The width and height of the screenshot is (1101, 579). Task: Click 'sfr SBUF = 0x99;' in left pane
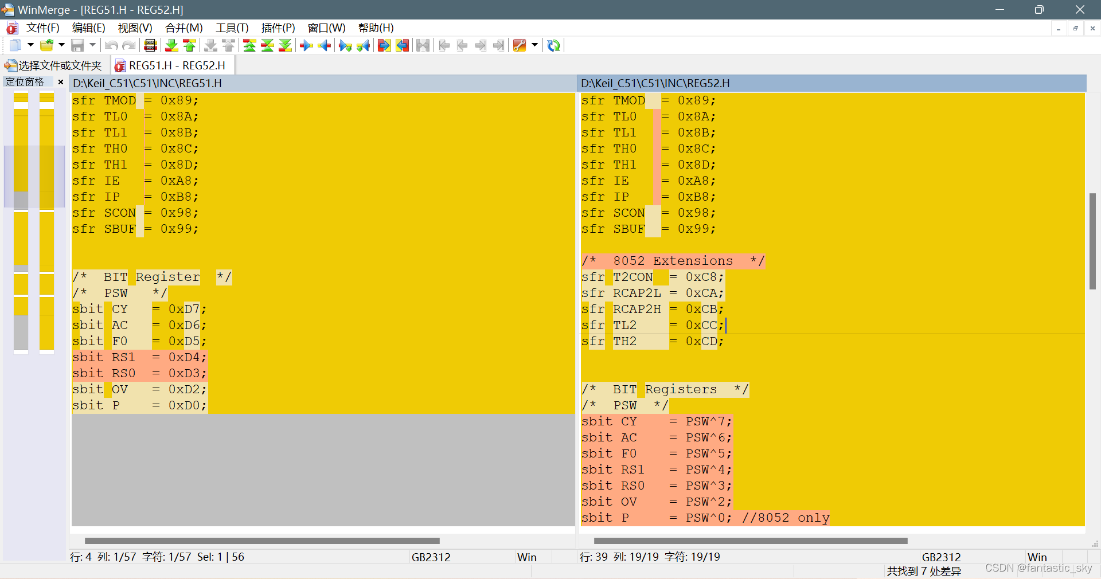(135, 229)
